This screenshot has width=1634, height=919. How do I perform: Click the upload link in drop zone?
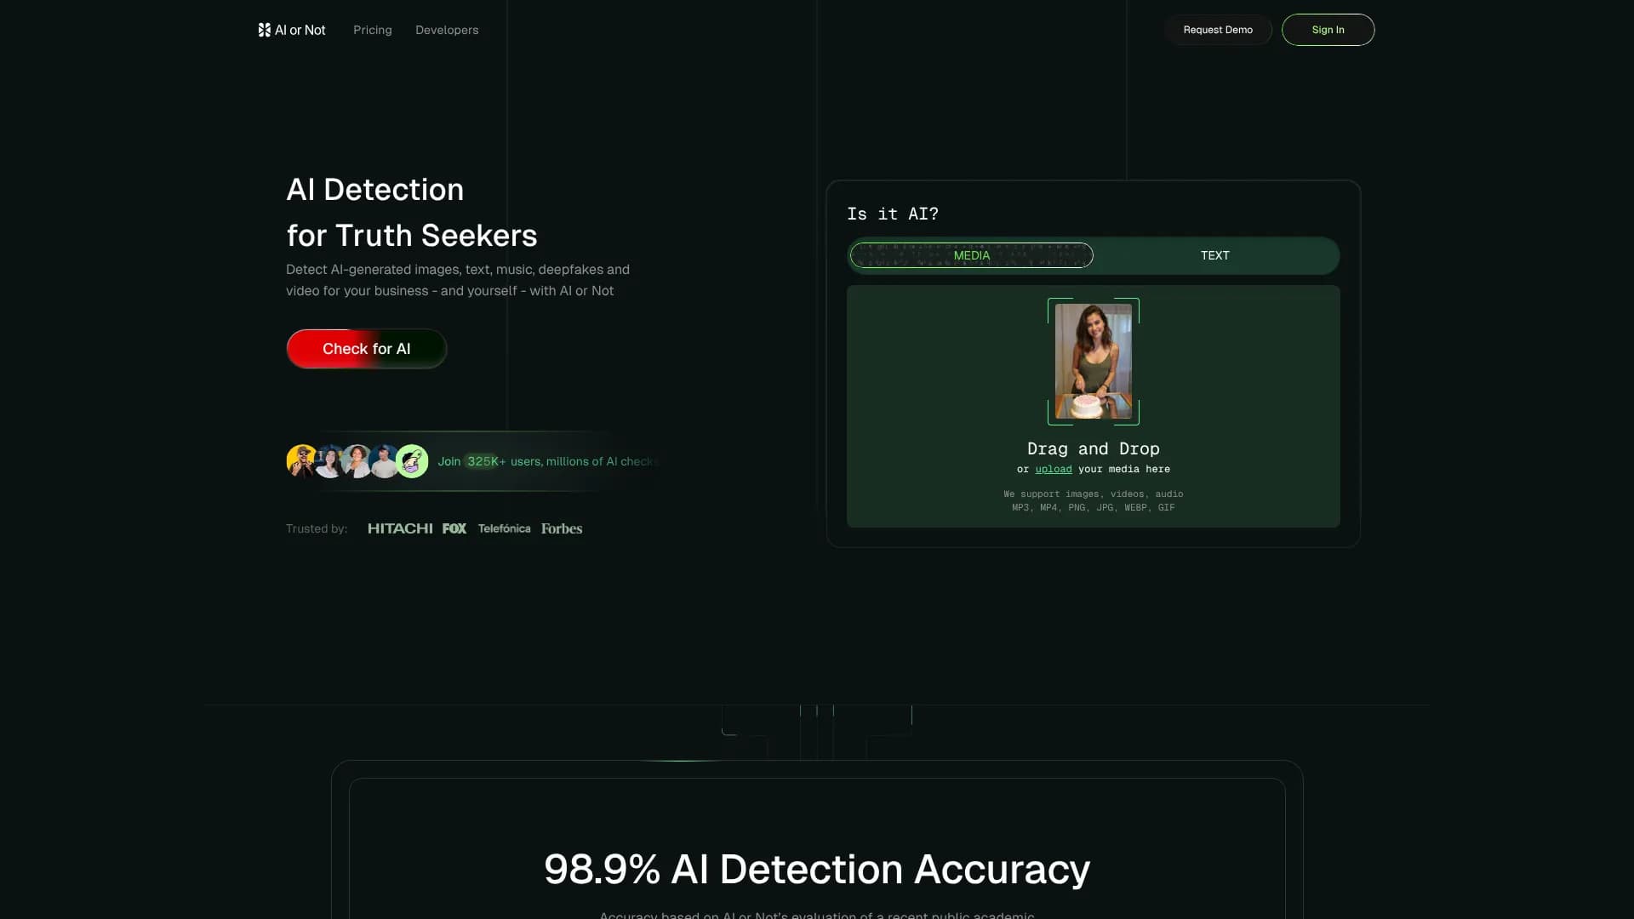point(1054,469)
